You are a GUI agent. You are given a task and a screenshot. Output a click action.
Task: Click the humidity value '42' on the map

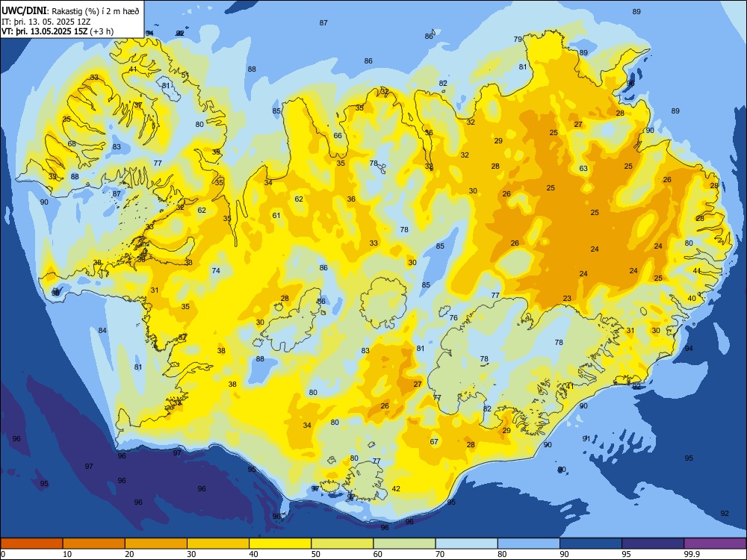point(396,488)
